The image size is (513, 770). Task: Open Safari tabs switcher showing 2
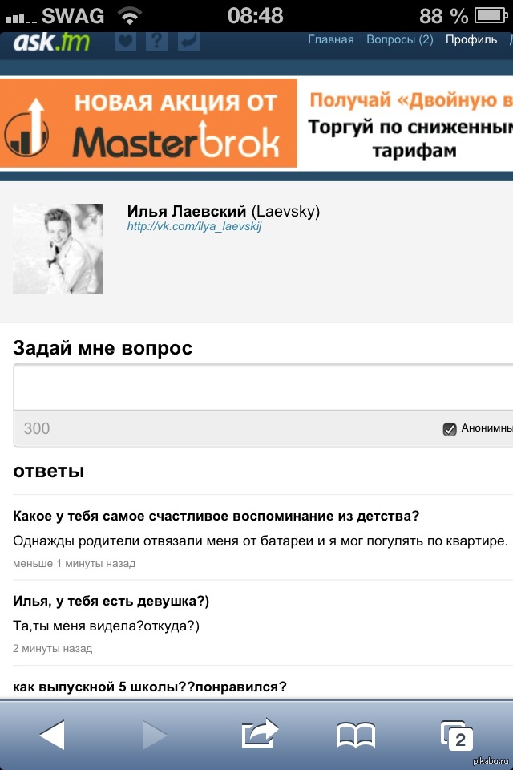tap(457, 736)
